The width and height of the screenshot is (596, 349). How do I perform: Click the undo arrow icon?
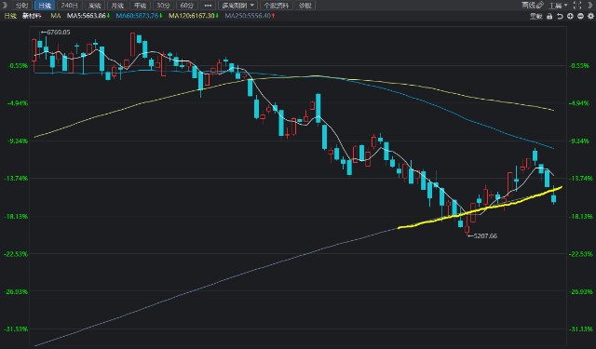(560, 17)
